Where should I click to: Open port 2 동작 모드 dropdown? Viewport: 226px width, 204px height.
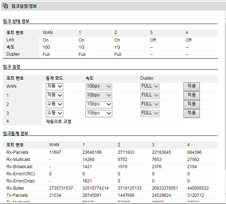click(x=54, y=105)
